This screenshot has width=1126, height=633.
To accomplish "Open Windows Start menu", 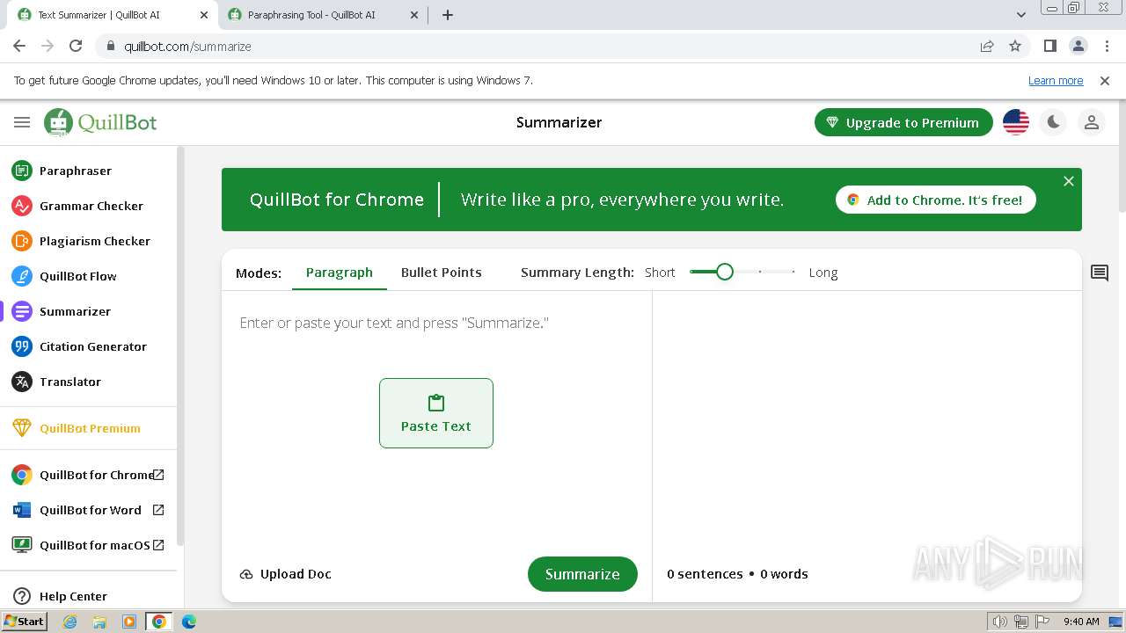I will [x=24, y=622].
